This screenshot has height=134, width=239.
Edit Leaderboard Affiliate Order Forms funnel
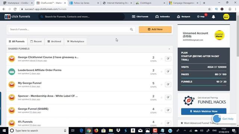pos(168,71)
